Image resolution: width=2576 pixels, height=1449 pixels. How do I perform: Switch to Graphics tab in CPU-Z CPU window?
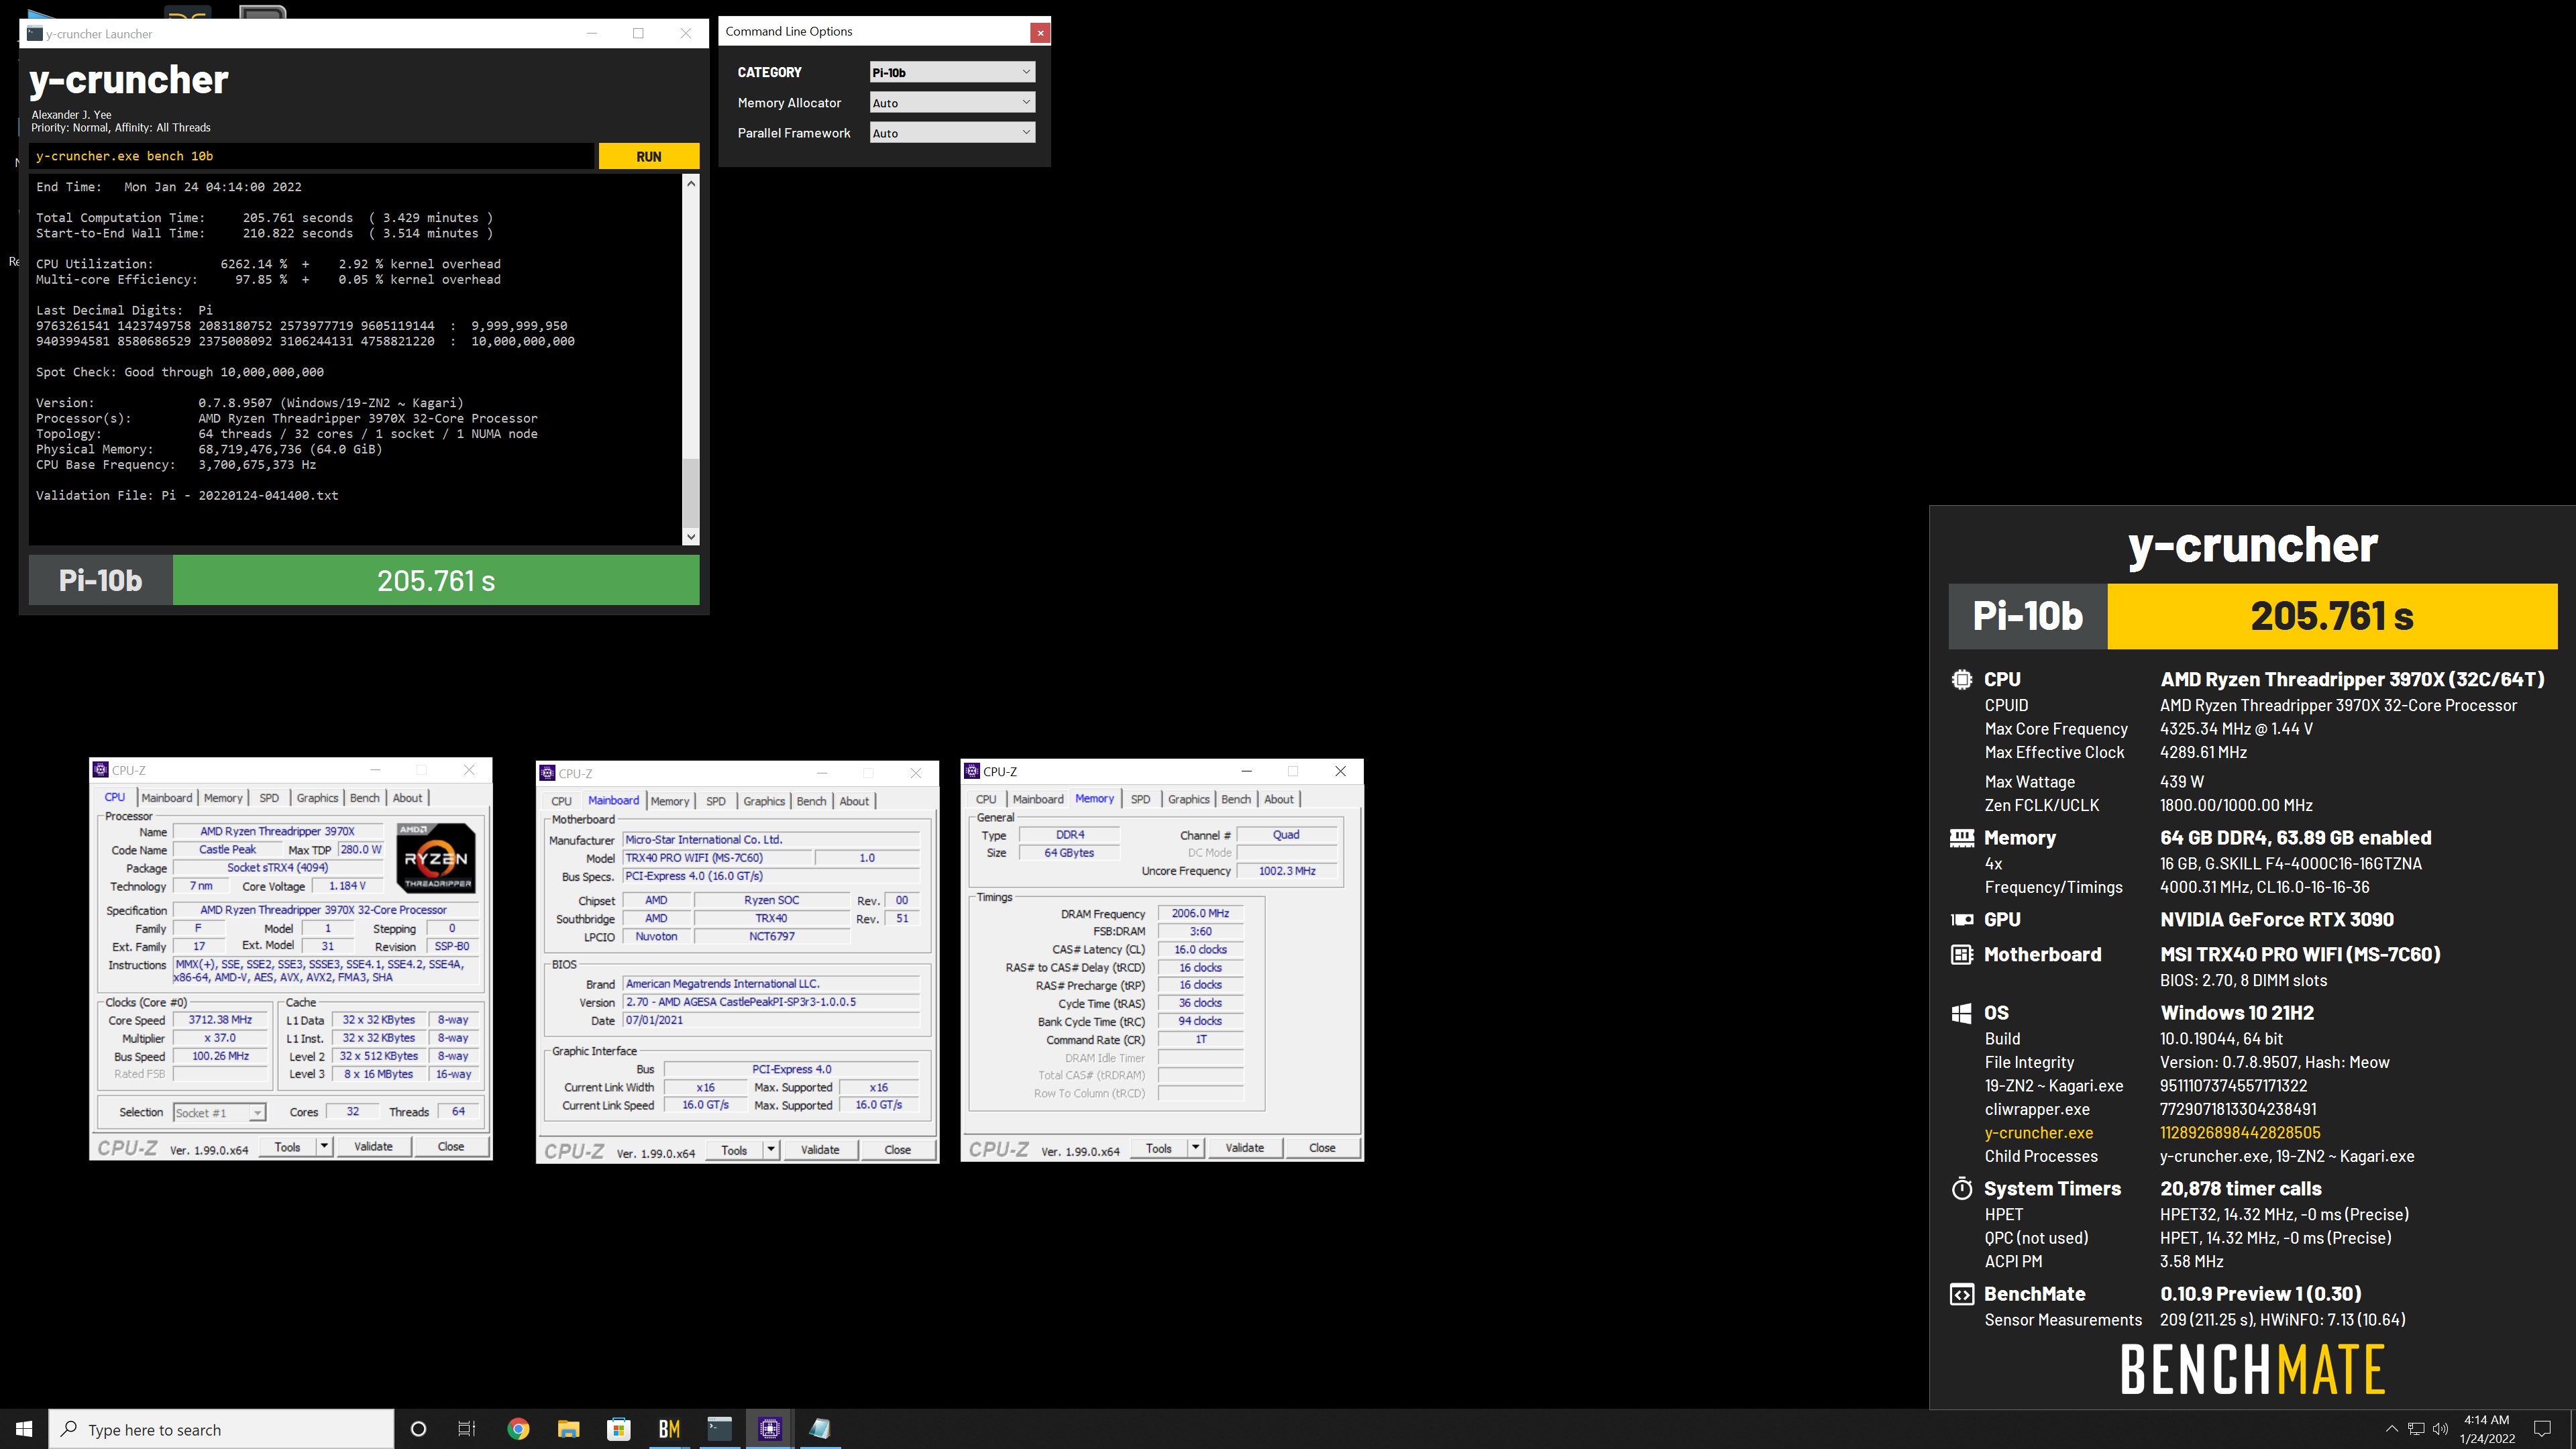317,798
